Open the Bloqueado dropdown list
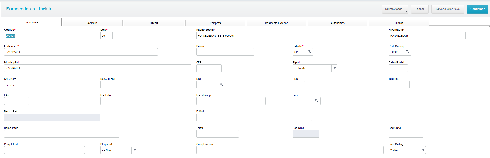The image size is (490, 158). (x=135, y=150)
